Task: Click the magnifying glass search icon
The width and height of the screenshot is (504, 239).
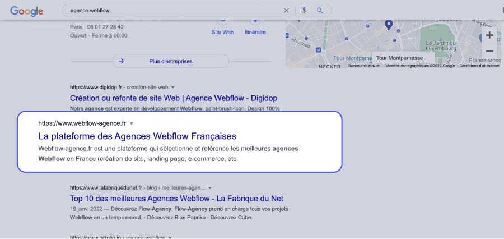Action: 320,11
